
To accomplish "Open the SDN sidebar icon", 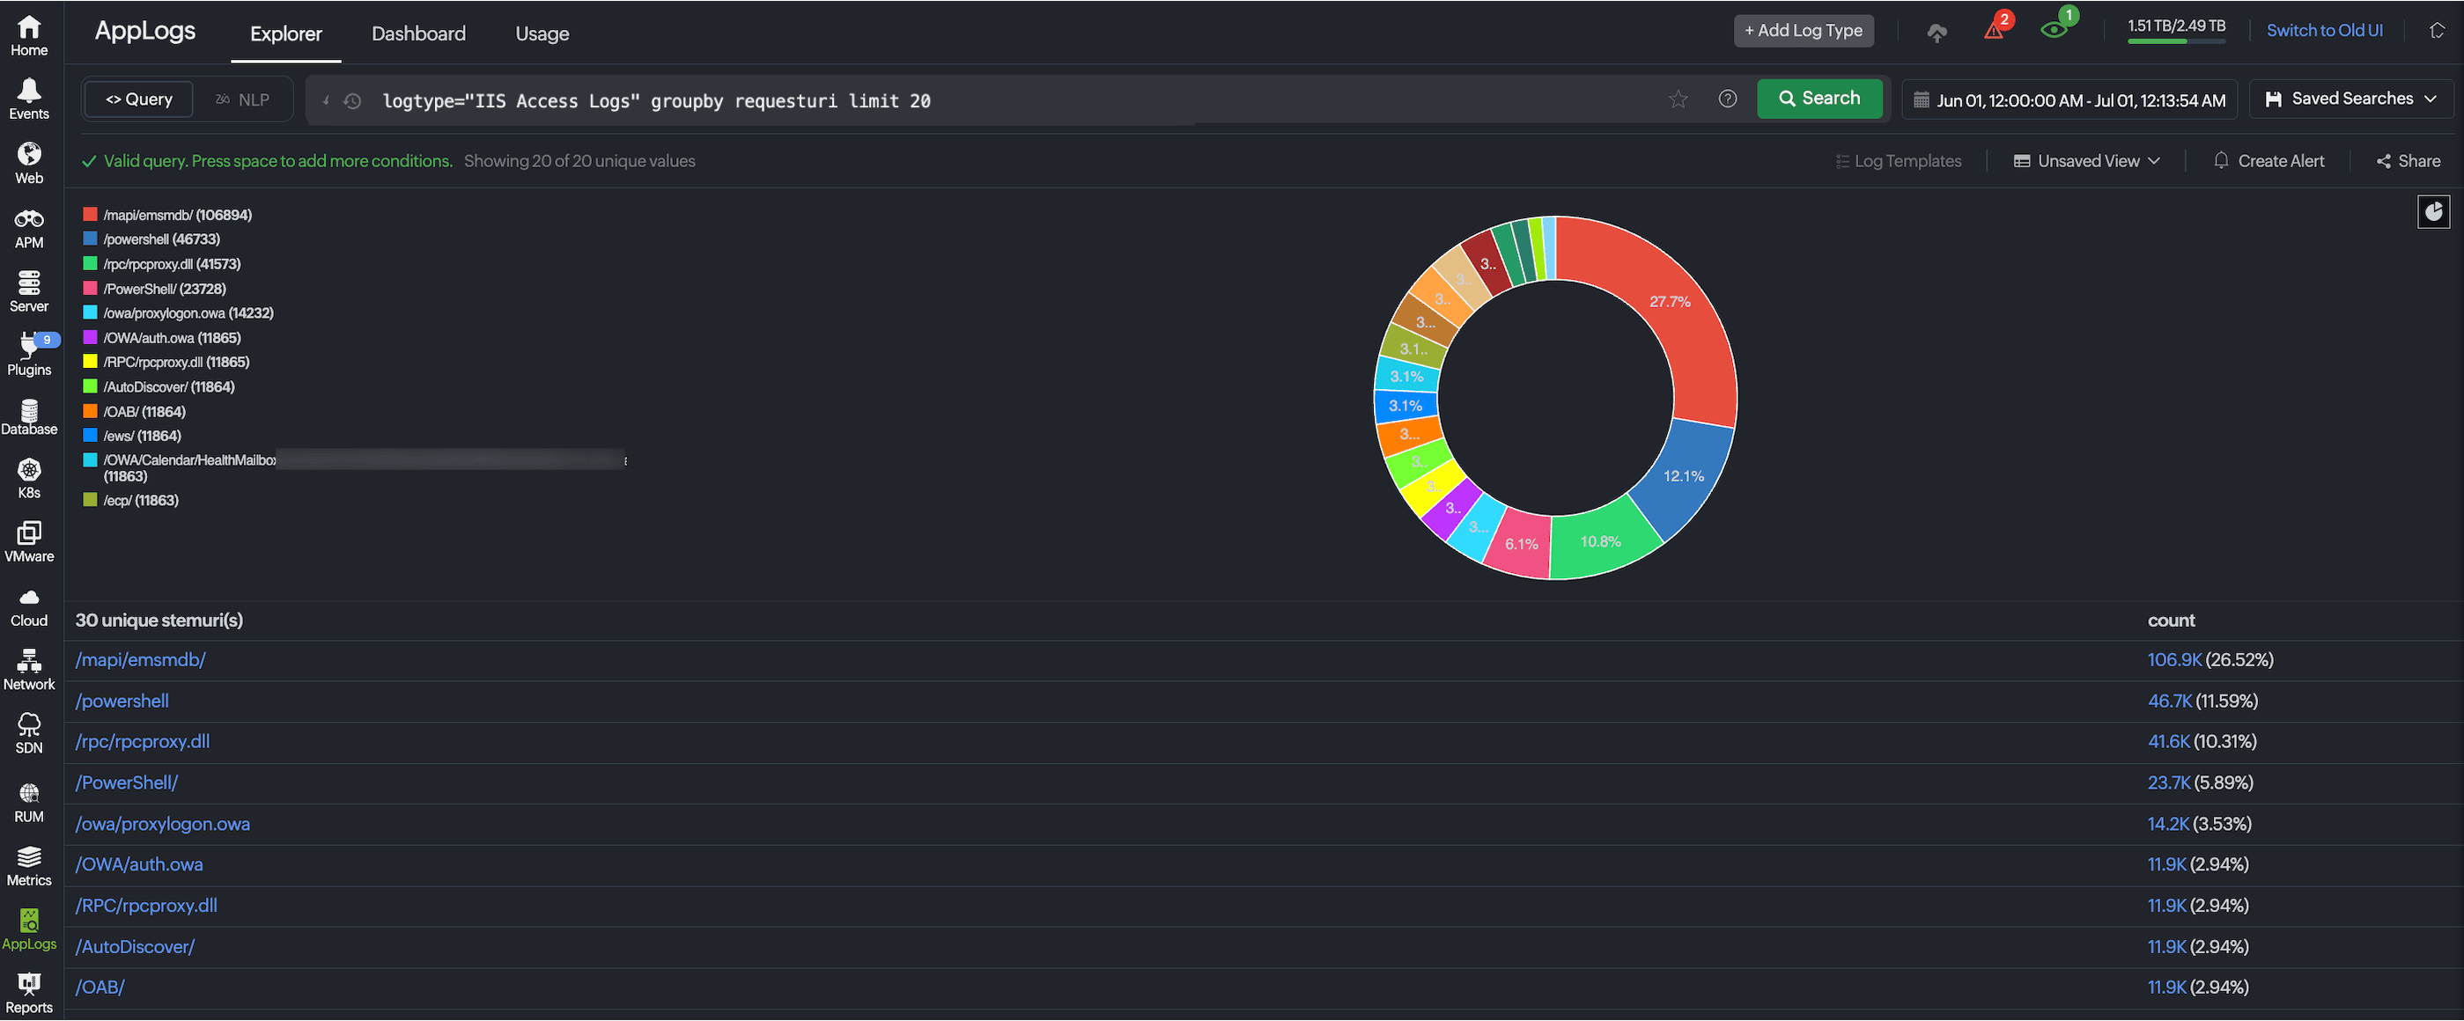I will [29, 734].
